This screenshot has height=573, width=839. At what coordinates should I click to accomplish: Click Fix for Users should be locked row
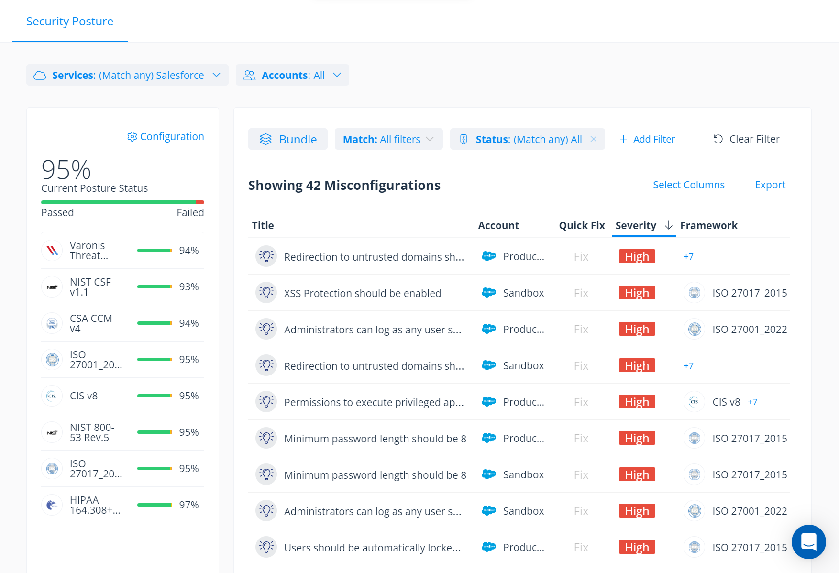(x=581, y=548)
